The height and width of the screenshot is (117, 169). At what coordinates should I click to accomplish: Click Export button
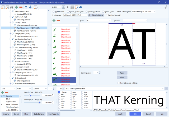(x=16, y=114)
